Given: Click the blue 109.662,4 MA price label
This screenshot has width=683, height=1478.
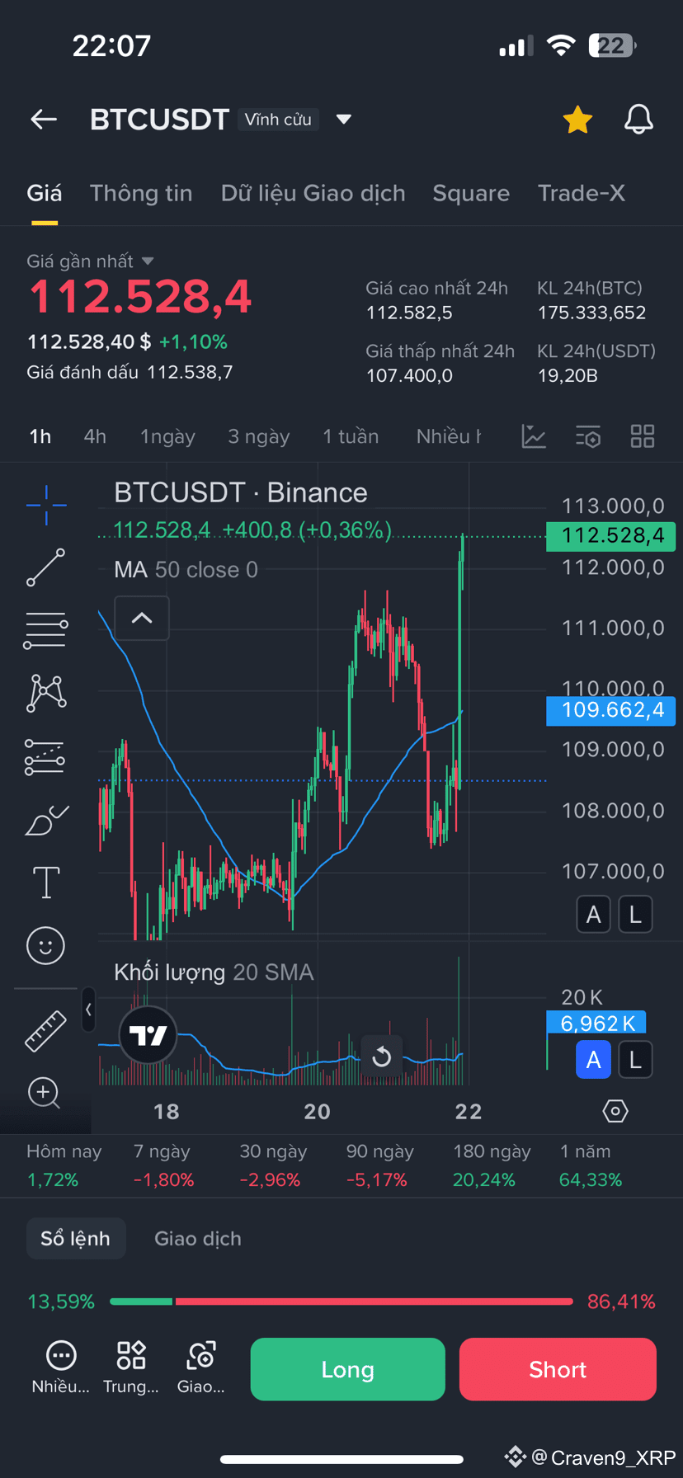Looking at the screenshot, I should pos(611,710).
